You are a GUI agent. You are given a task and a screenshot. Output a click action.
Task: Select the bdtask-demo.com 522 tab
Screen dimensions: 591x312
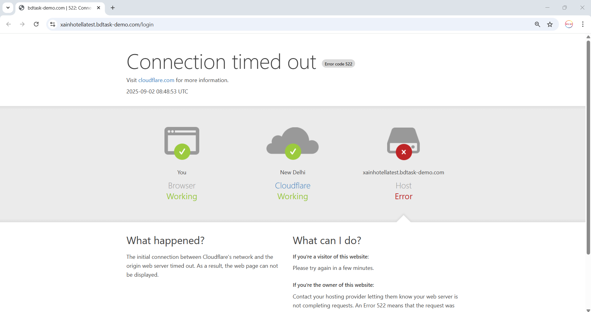[x=60, y=8]
